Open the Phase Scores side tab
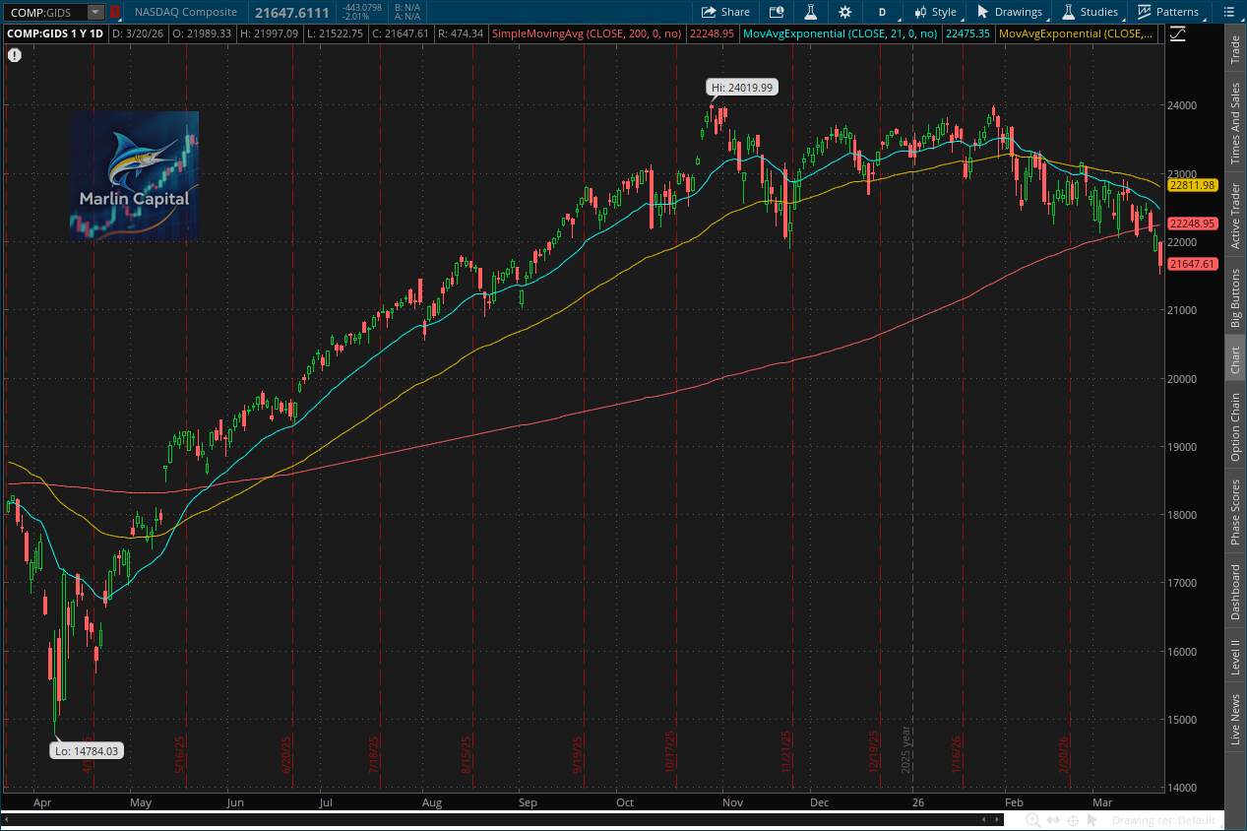This screenshot has width=1247, height=831. click(x=1235, y=512)
